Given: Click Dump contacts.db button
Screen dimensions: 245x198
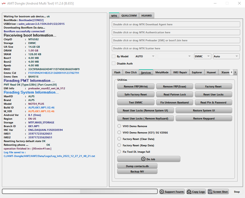Looking at the screenshot, I should pos(137,166).
